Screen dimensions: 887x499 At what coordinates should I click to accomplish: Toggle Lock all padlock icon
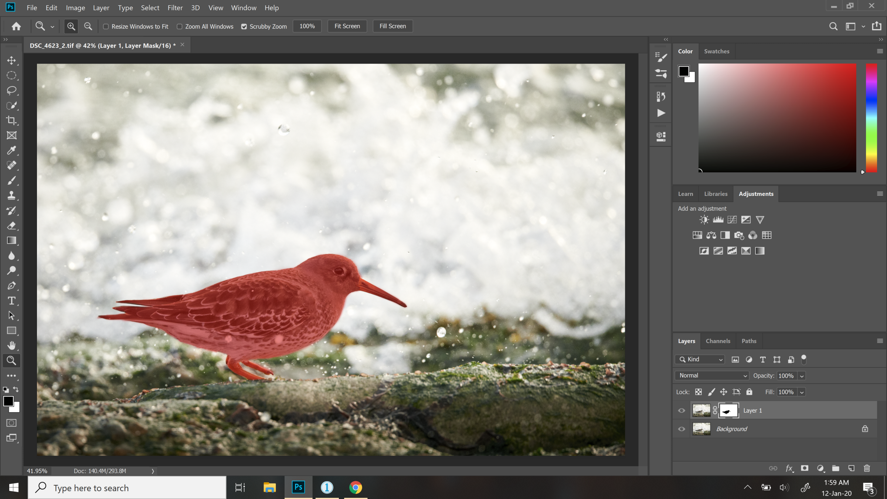(749, 392)
